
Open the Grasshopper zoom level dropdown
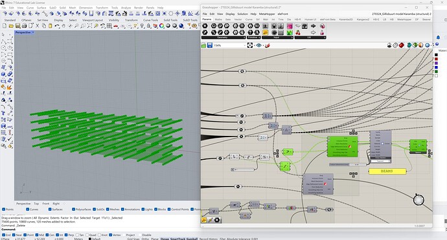(245, 45)
